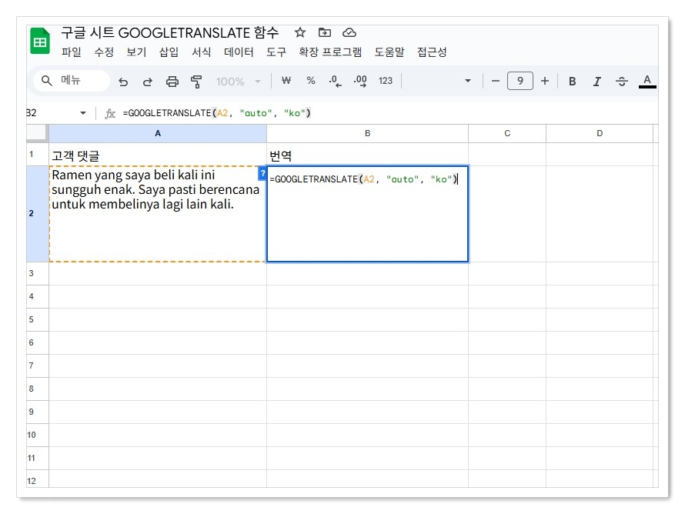Image resolution: width=685 pixels, height=514 pixels.
Task: Decrease font size with minus button
Action: (496, 81)
